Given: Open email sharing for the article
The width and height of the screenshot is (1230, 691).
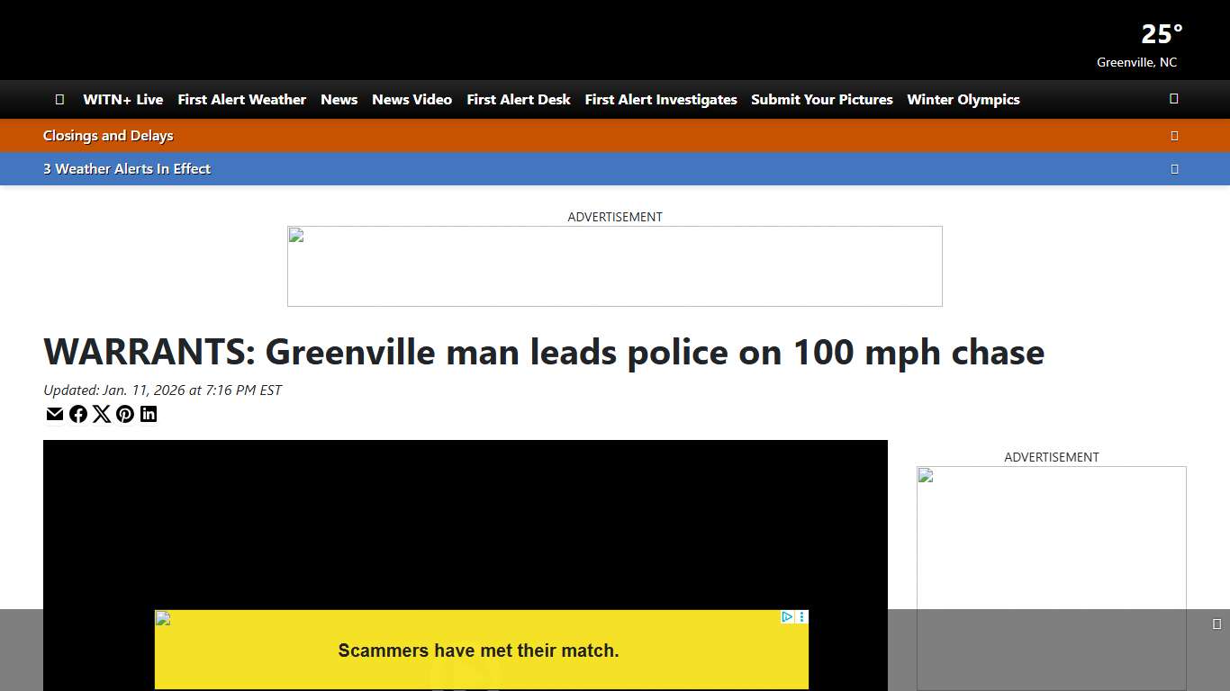Looking at the screenshot, I should pos(55,414).
